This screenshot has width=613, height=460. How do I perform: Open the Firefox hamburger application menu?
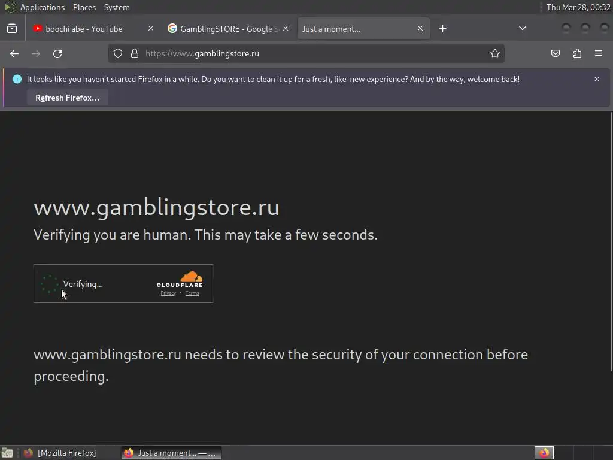click(599, 53)
